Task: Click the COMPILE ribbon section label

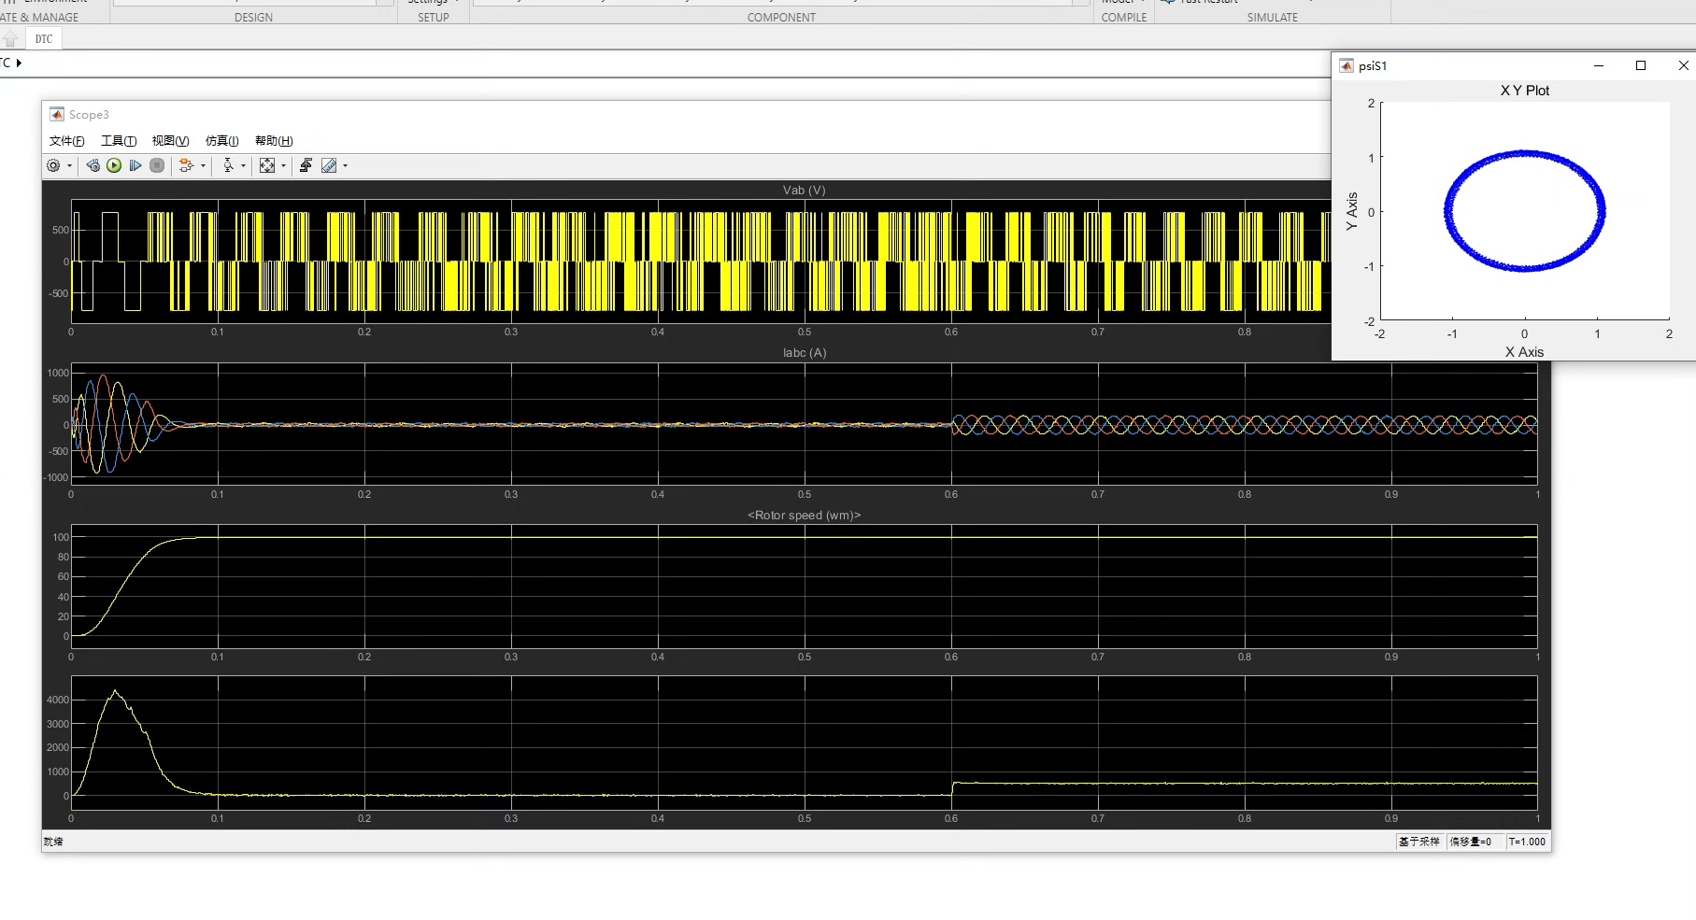Action: point(1124,18)
